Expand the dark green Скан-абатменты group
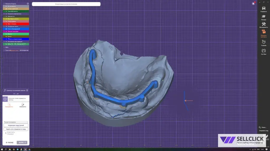270x151 pixels. click(4, 11)
